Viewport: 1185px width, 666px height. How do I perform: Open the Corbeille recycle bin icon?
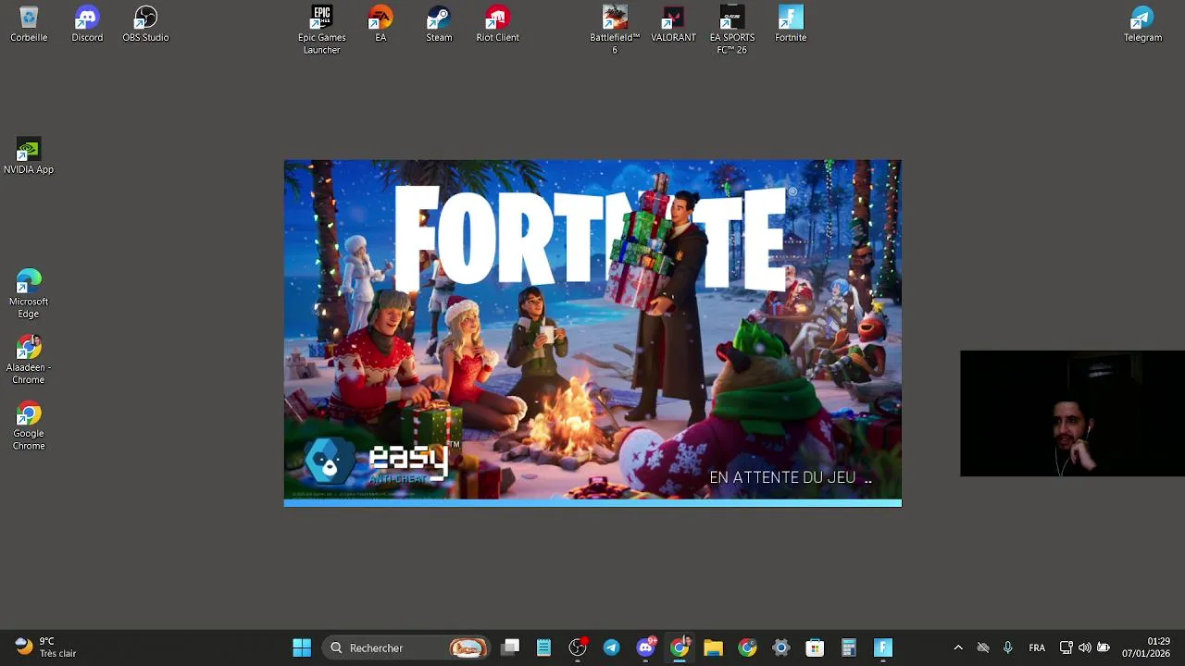point(29,24)
